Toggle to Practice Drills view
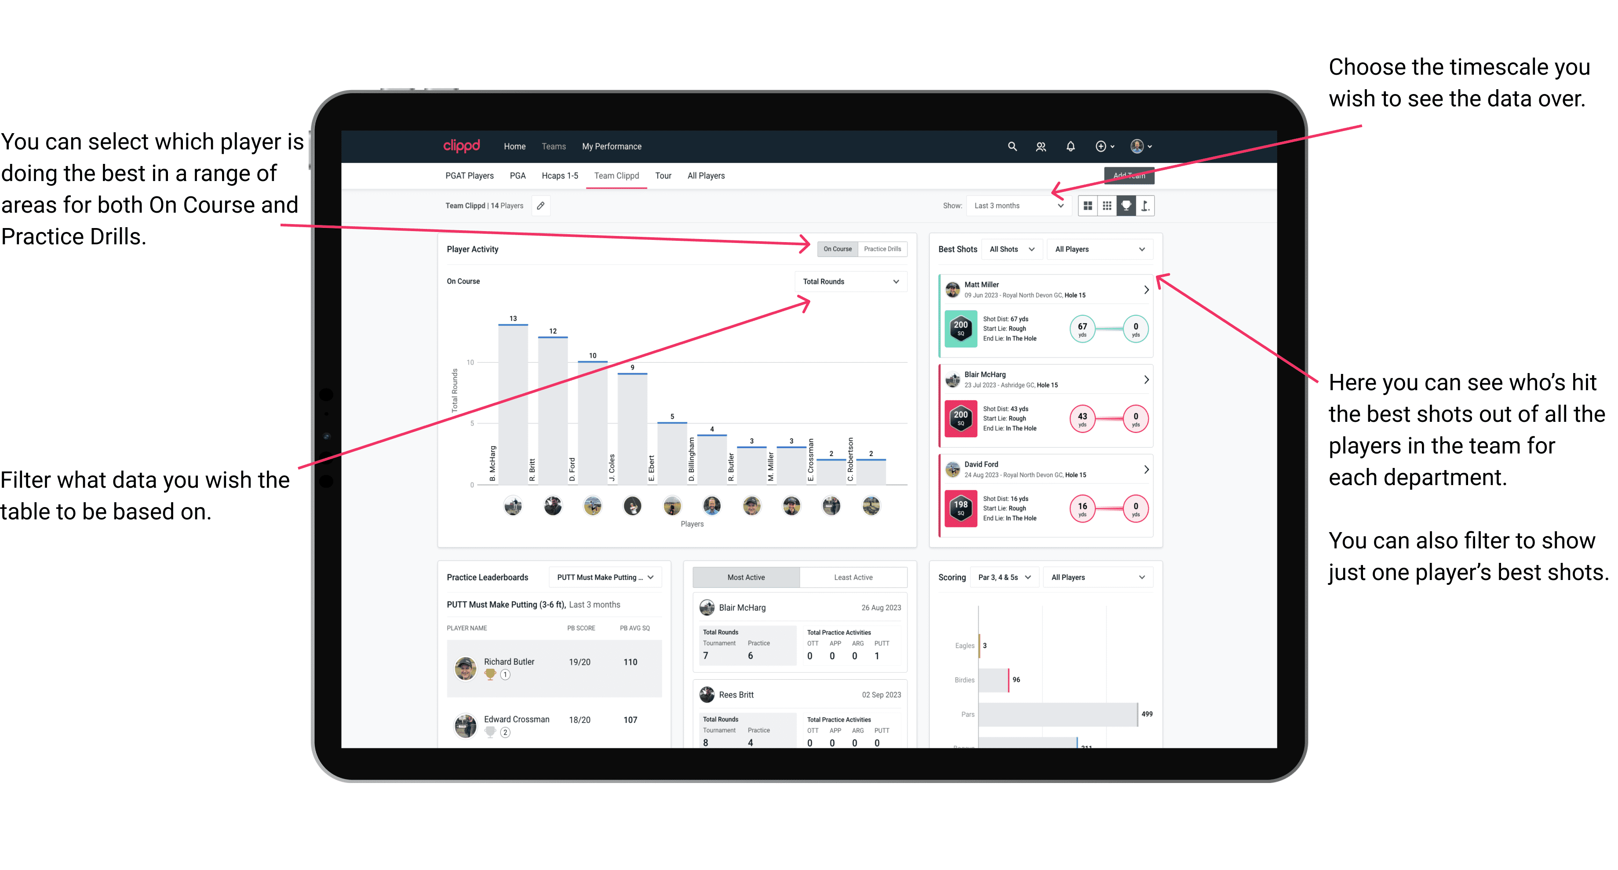 [x=883, y=250]
